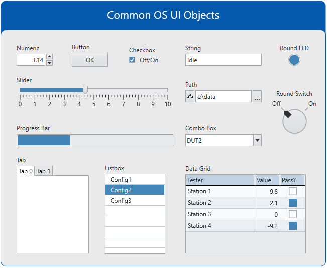Screen dimensions: 327x268
Task: Click the String field showing Idle
Action: pos(223,60)
